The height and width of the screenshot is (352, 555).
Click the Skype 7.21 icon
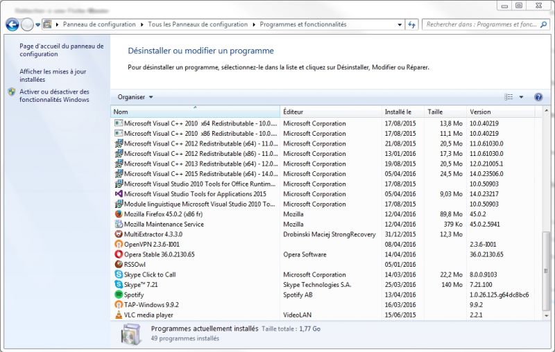[x=119, y=285]
